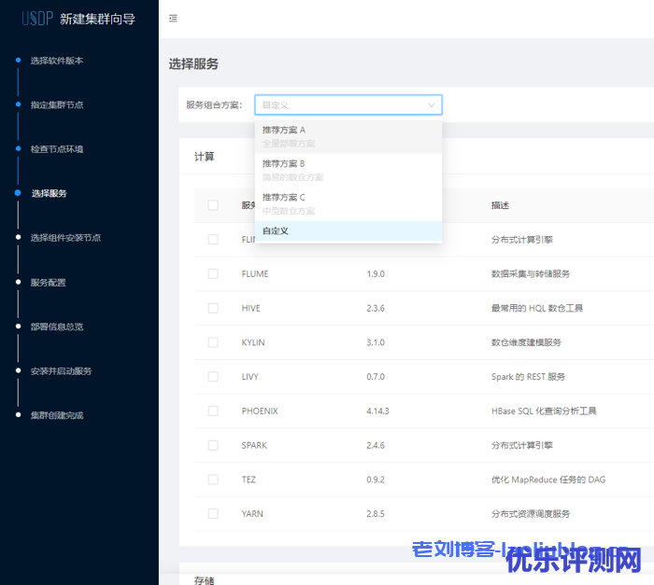Click the 服务组合方案 search input field
654x585 pixels.
[336, 105]
